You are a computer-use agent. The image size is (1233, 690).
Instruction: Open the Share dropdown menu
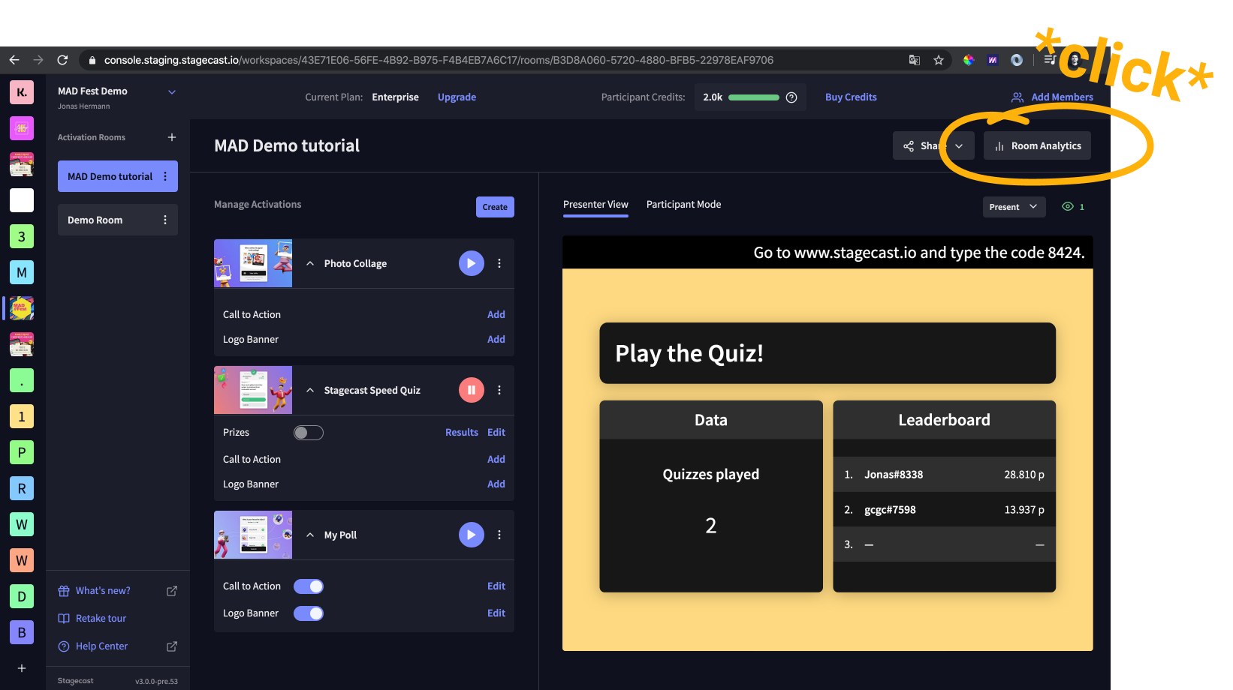(933, 145)
